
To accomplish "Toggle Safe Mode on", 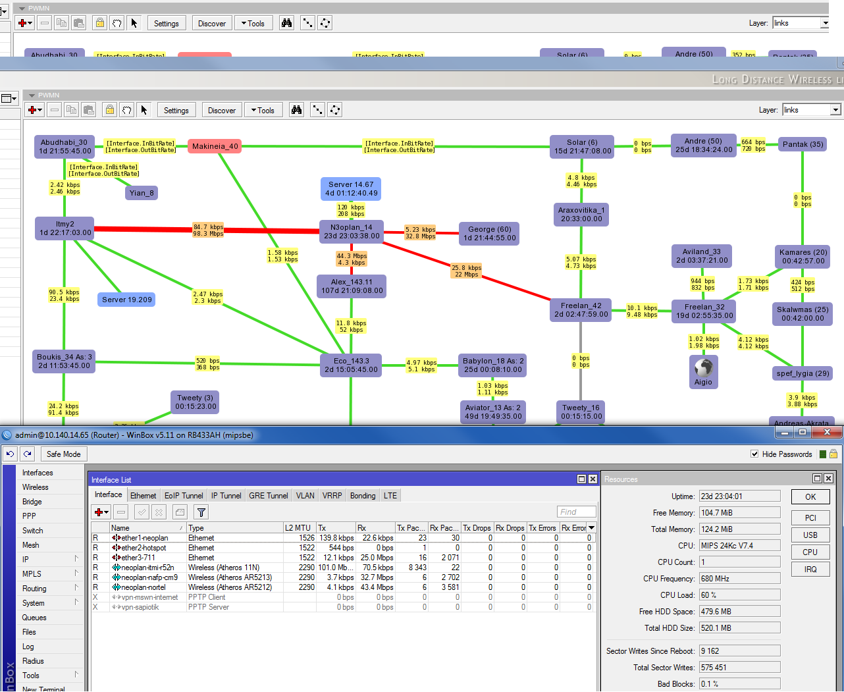I will pos(63,454).
